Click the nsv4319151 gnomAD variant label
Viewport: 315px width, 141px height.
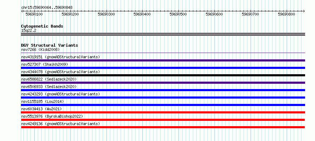point(61,57)
